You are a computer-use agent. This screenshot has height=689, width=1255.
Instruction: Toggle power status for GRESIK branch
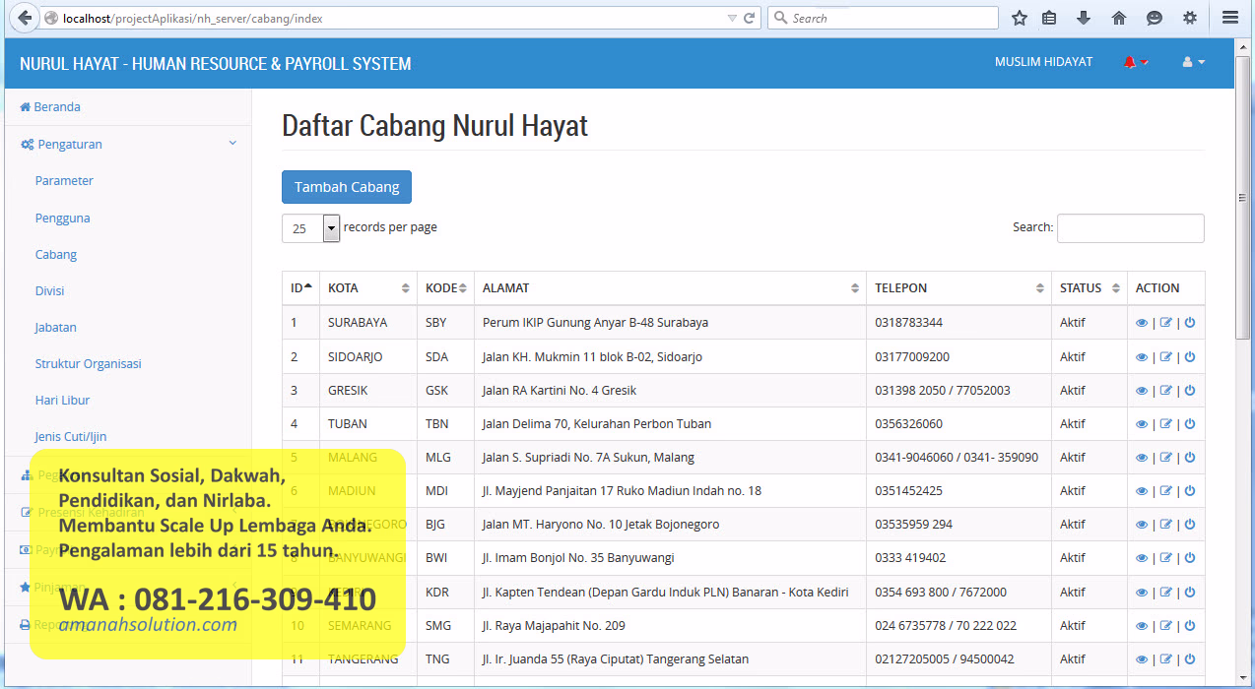[x=1190, y=391]
